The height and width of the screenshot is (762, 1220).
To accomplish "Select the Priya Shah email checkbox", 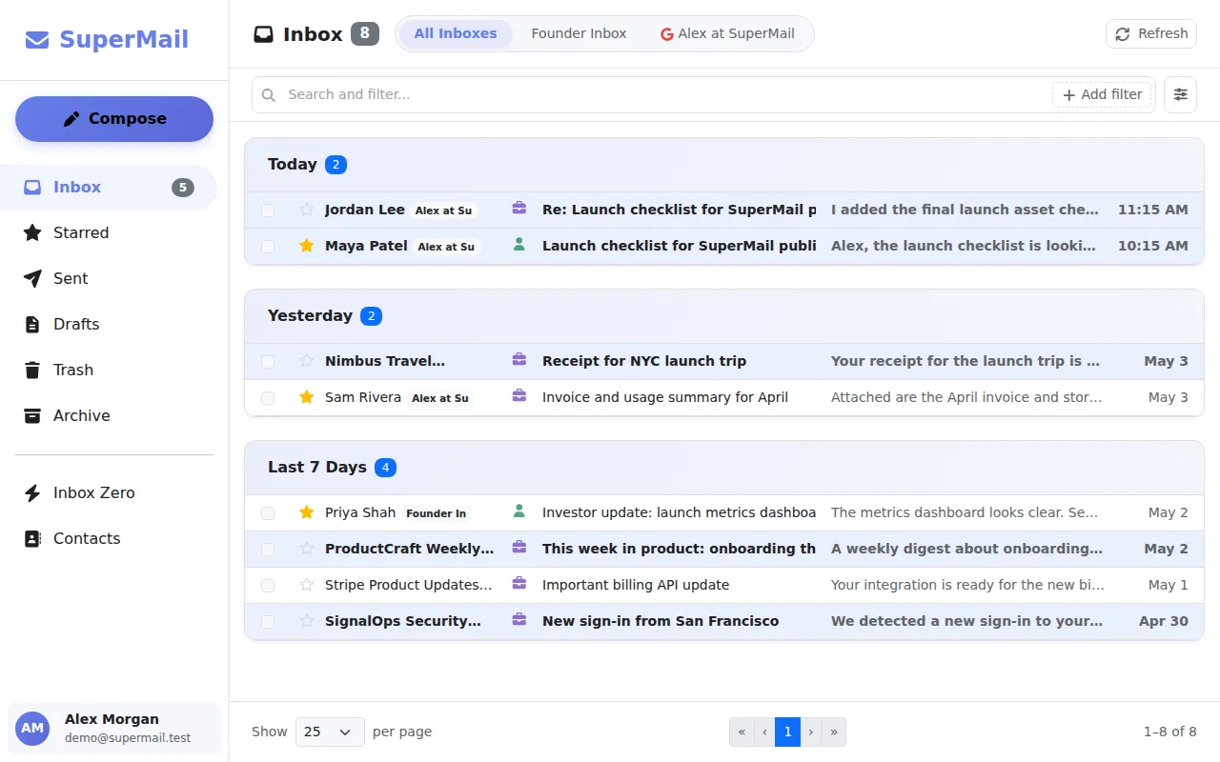I will (x=268, y=513).
